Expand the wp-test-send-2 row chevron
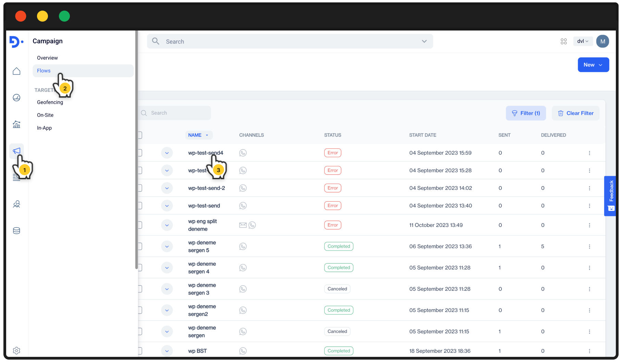The image size is (622, 362). pos(167,188)
